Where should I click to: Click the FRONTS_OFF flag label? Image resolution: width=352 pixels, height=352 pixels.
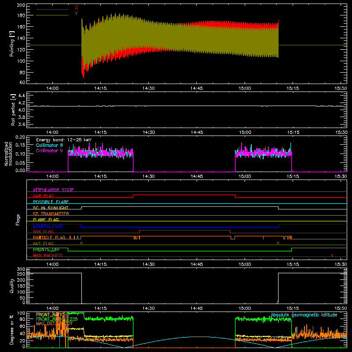46,249
